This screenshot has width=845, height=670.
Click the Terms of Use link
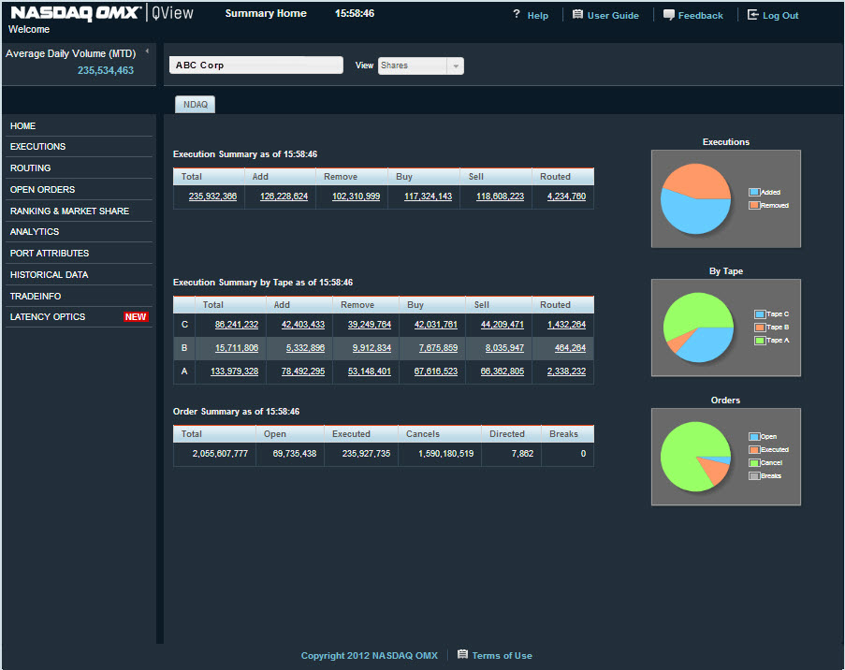click(x=502, y=655)
